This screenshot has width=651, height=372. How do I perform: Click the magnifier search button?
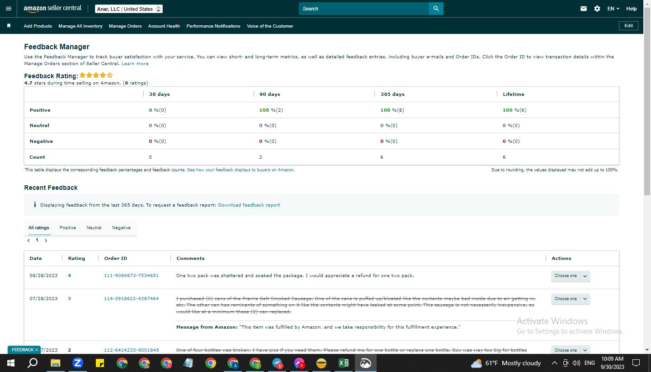point(436,9)
